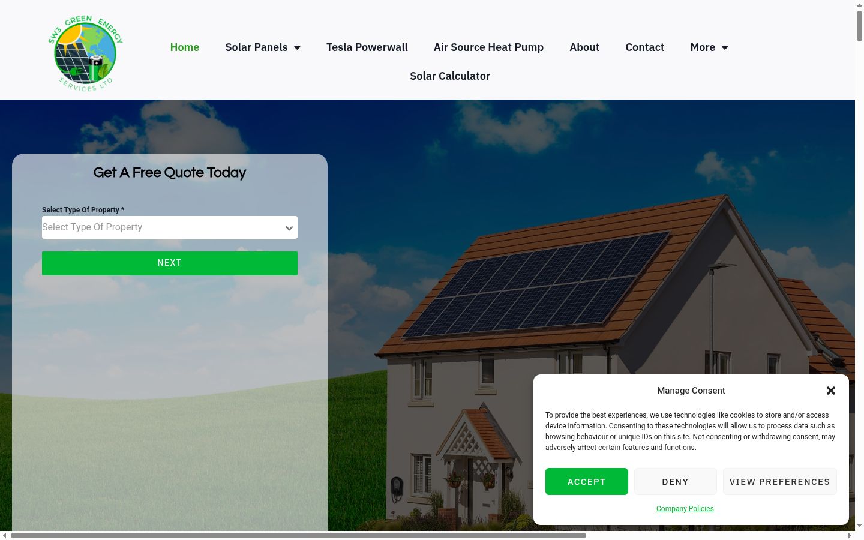Click the green NEXT button
This screenshot has width=864, height=540.
(x=170, y=263)
